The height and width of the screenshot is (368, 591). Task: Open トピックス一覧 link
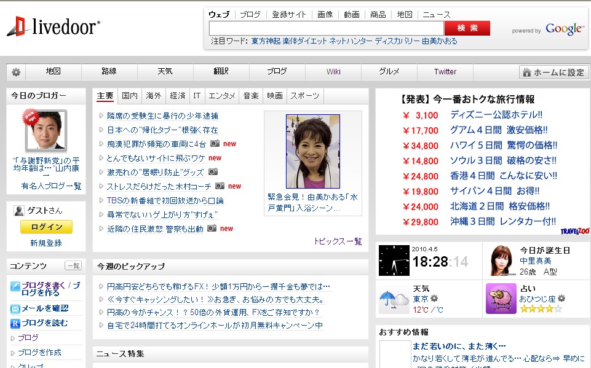[x=338, y=241]
